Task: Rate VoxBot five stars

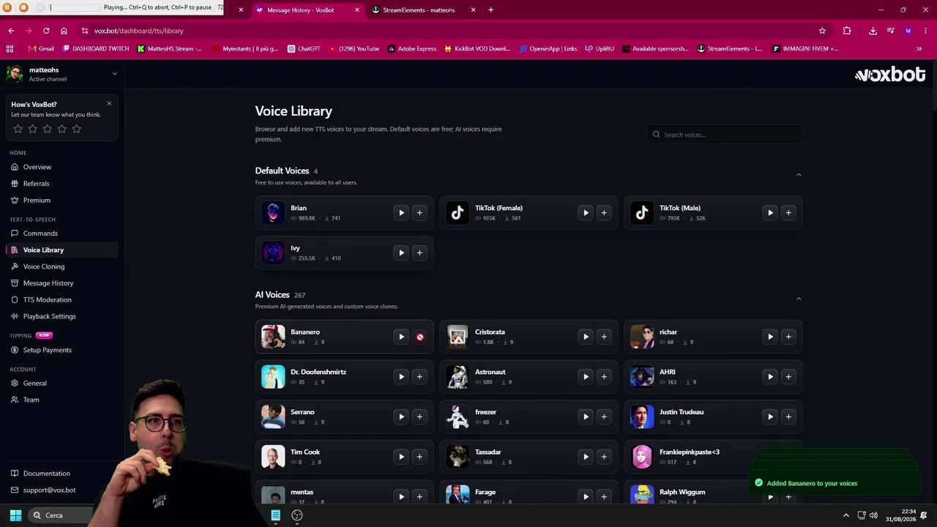Action: pos(77,129)
